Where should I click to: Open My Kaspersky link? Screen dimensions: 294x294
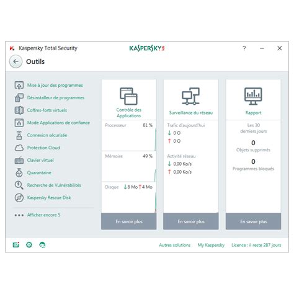(x=211, y=245)
